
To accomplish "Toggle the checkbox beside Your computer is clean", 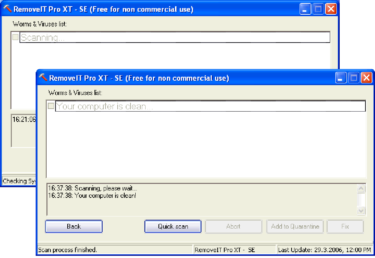I will tap(50, 106).
